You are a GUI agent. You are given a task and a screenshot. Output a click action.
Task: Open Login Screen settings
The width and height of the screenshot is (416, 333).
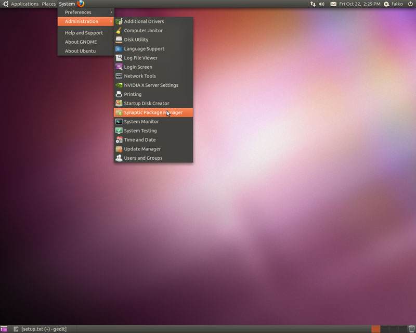(x=153, y=67)
